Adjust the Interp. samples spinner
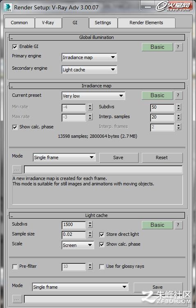The image size is (196, 308). 178,117
